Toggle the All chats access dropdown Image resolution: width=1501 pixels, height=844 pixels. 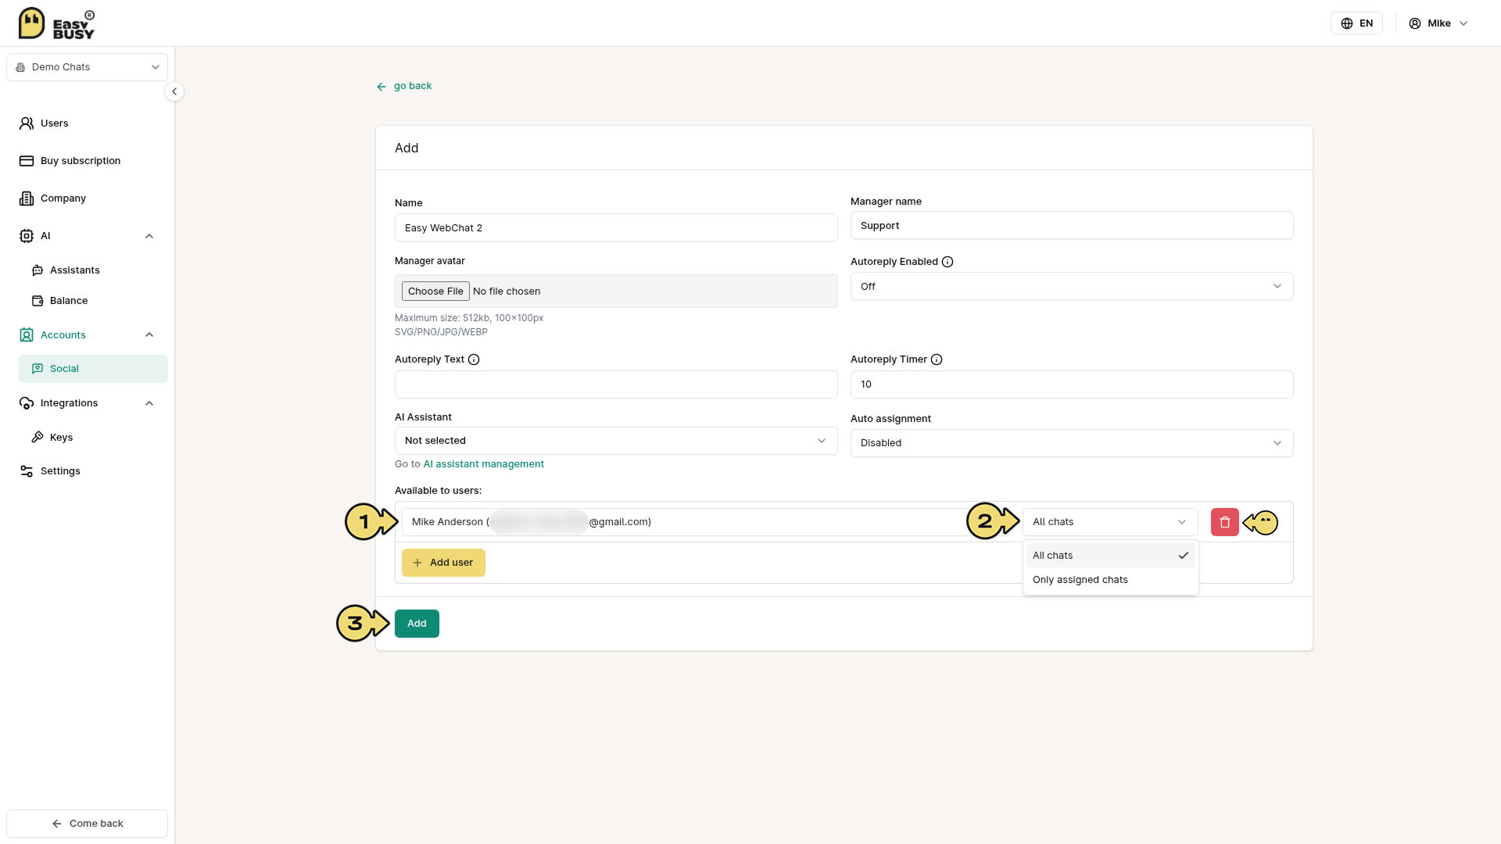(x=1110, y=522)
